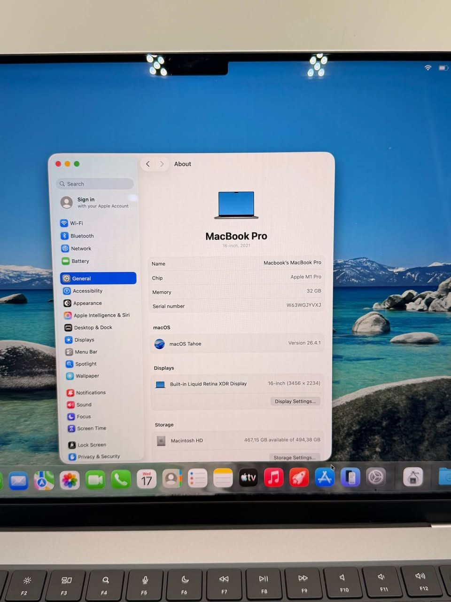Click "467,15 GB available of 494,38 GB"
The image size is (451, 602).
click(282, 440)
